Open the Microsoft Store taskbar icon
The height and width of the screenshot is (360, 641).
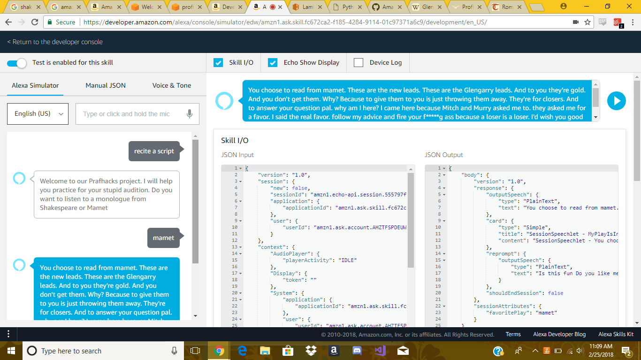tap(288, 351)
